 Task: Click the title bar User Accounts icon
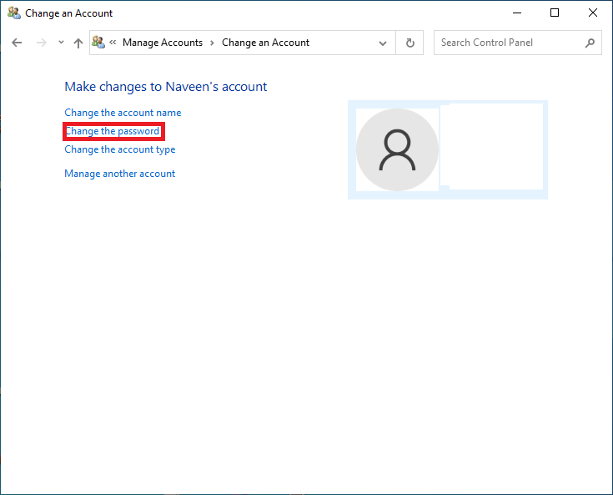(x=14, y=13)
